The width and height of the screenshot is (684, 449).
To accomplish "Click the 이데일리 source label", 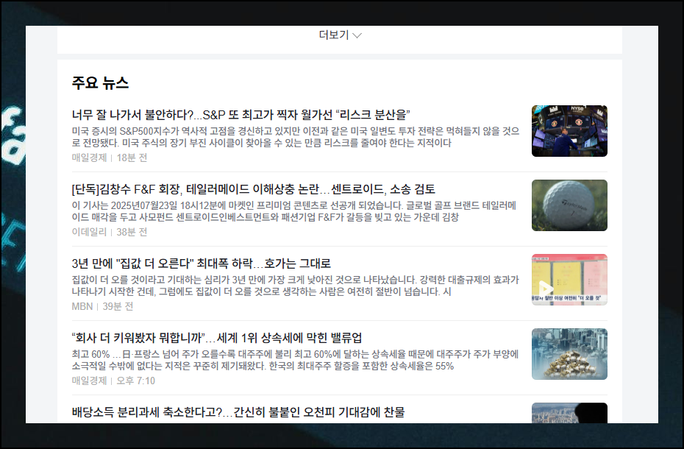I will [x=89, y=231].
